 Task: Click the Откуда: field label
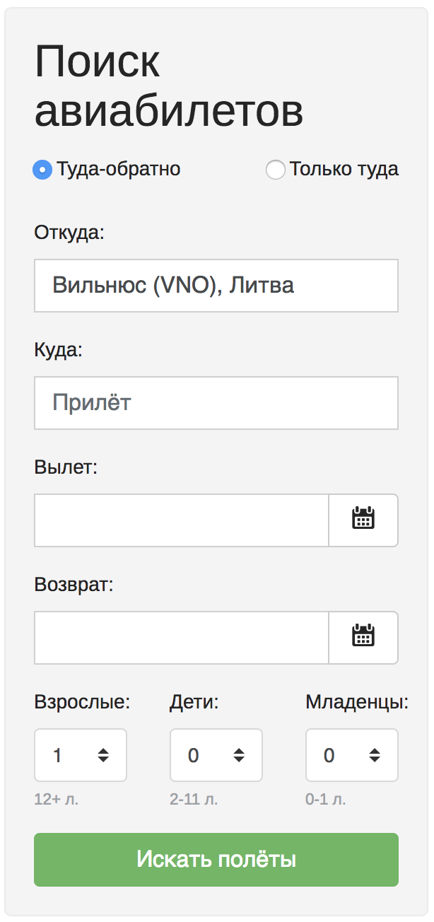(69, 233)
